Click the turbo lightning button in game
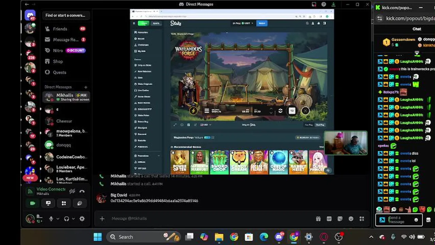This screenshot has height=245, width=435. click(193, 111)
